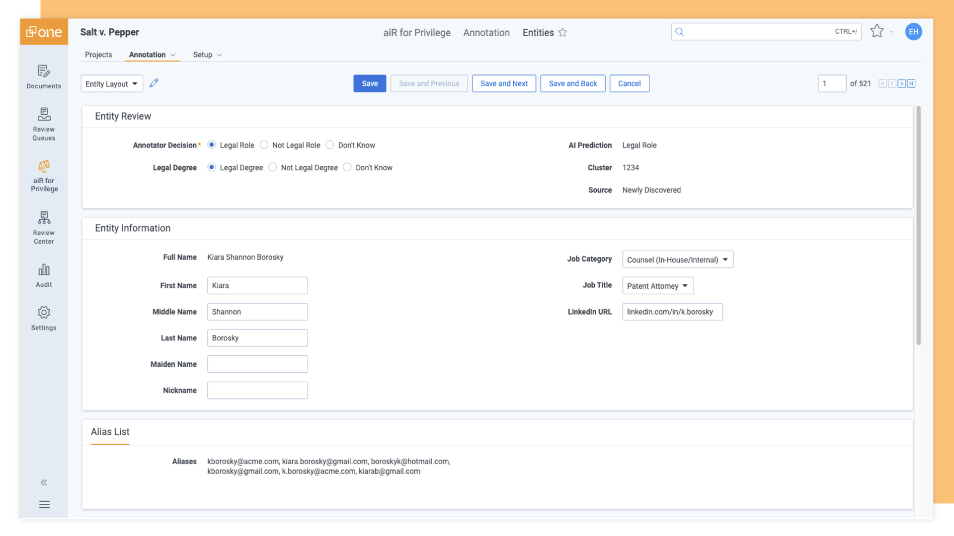Cancel the current annotation
This screenshot has height=536, width=954.
(629, 83)
